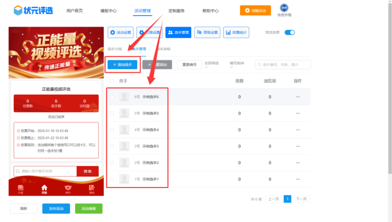Tap the 排行 ranking icon in preview

click(x=67, y=188)
